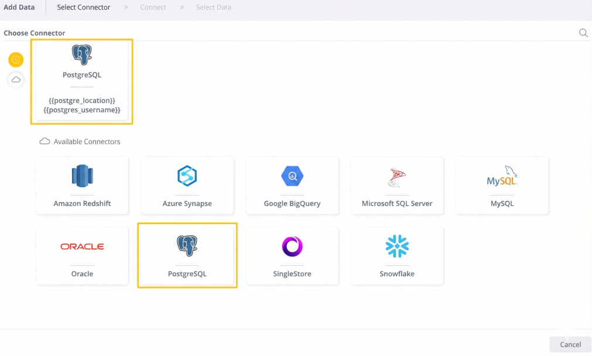Click the PostgreSQL label under Available Connectors
Viewport: 592px width, 356px height.
187,273
